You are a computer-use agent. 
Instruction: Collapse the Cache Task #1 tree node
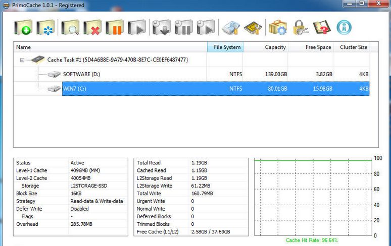(x=22, y=60)
